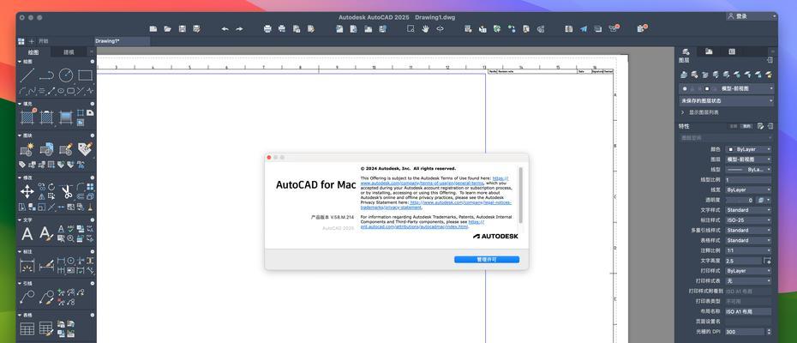Click the 布局名称 ISO A1 布局 field
This screenshot has width=797, height=343.
coord(748,311)
